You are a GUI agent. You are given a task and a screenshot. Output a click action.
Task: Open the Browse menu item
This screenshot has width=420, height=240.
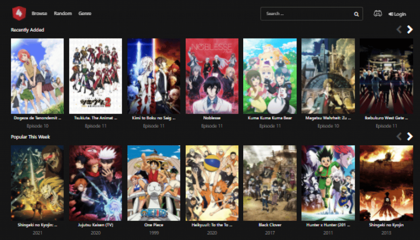click(39, 14)
